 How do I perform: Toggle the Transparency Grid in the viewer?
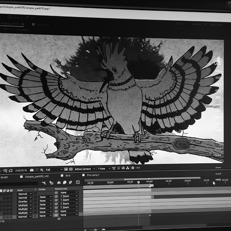point(71,169)
